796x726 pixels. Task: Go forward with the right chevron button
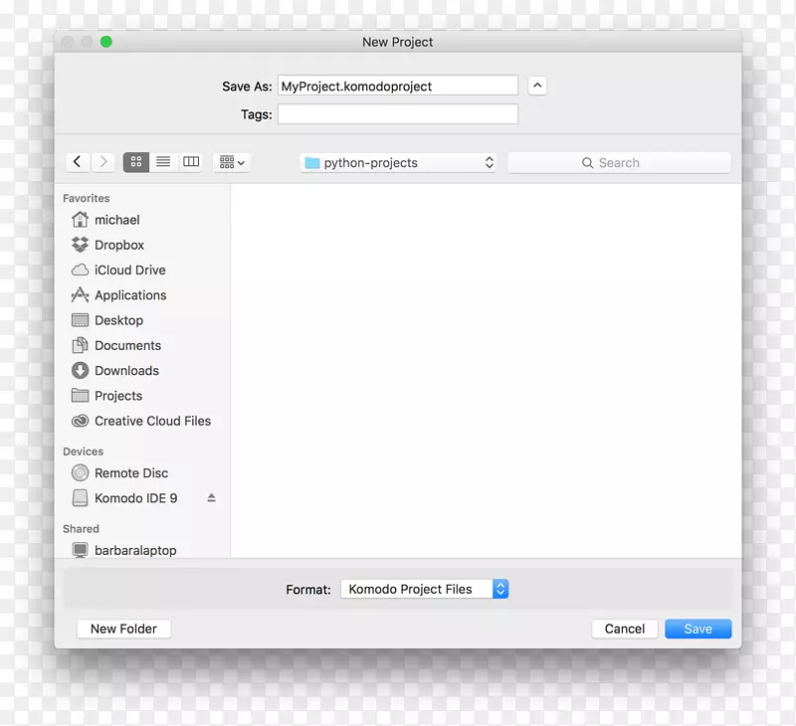pyautogui.click(x=103, y=162)
